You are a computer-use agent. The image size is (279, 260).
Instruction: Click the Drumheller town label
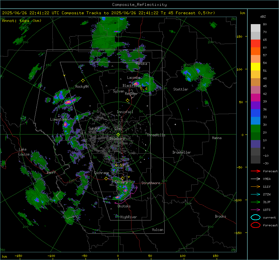[x=182, y=152]
